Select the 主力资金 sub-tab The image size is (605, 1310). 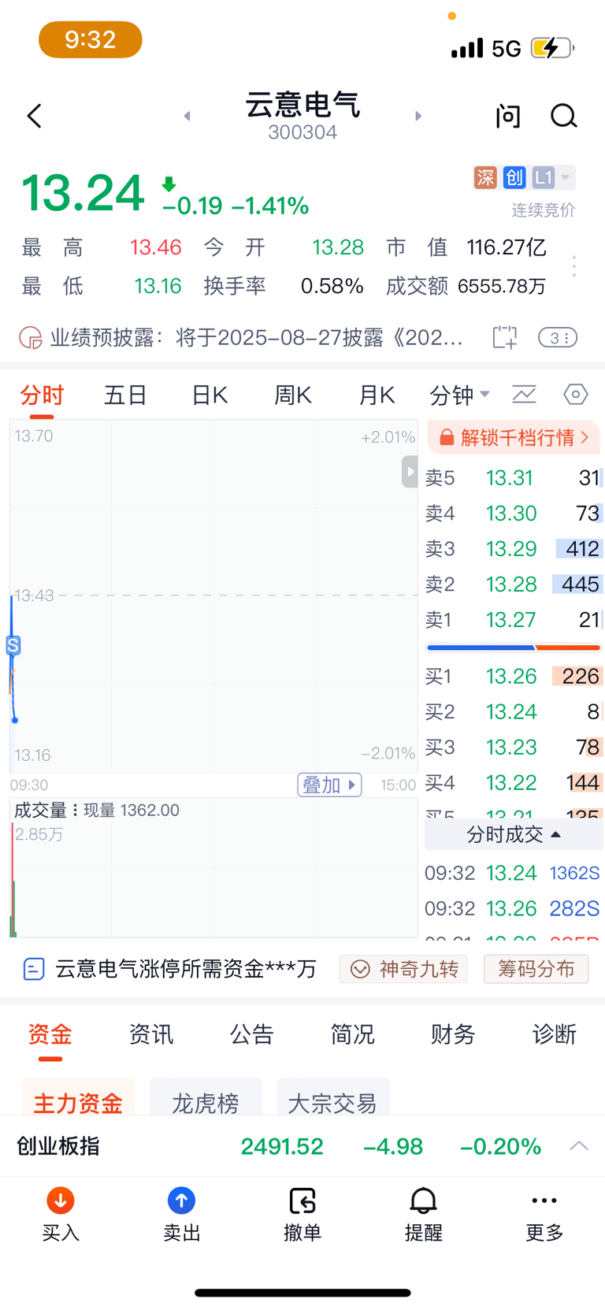78,1097
